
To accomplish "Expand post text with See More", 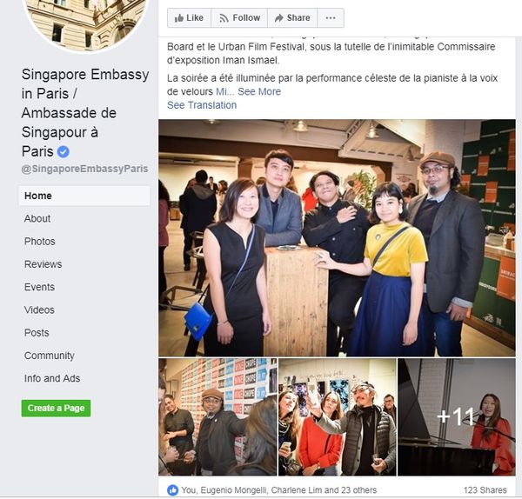I will click(x=259, y=91).
